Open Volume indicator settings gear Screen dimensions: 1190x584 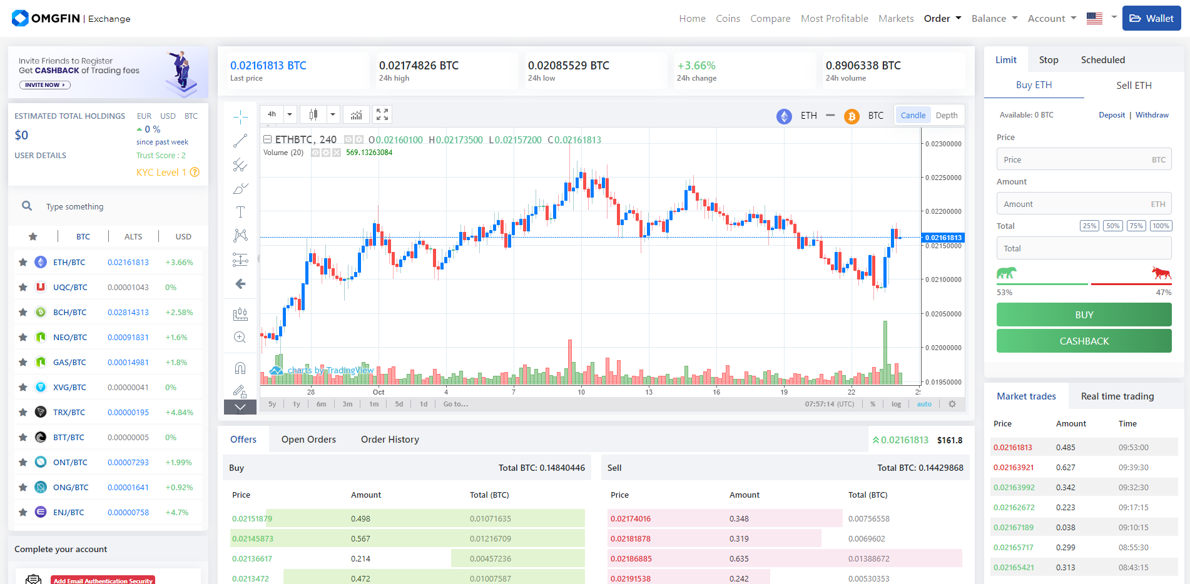coord(326,153)
